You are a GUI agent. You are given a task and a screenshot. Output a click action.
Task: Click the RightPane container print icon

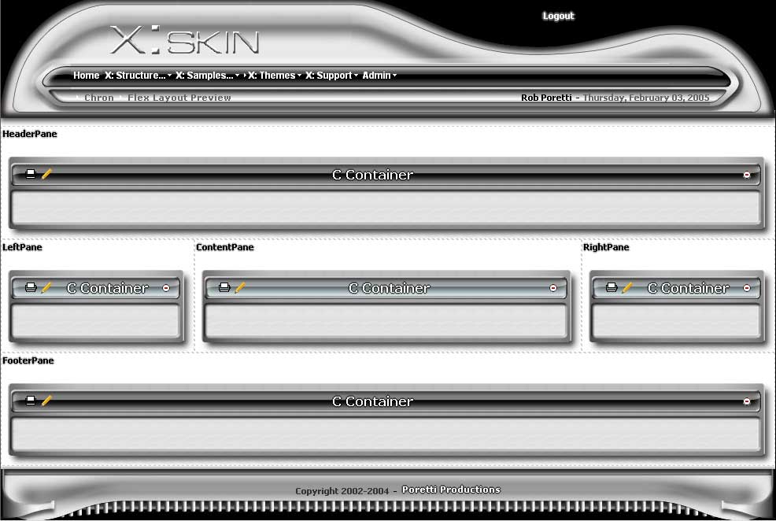tap(612, 288)
